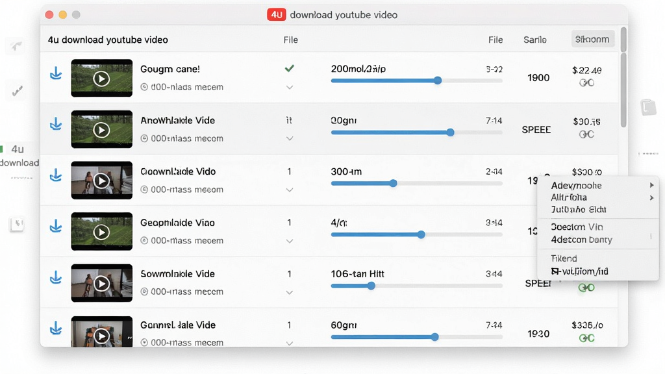The width and height of the screenshot is (665, 374).
Task: Click clock icon under Sowmolniole Vide
Action: pos(144,292)
